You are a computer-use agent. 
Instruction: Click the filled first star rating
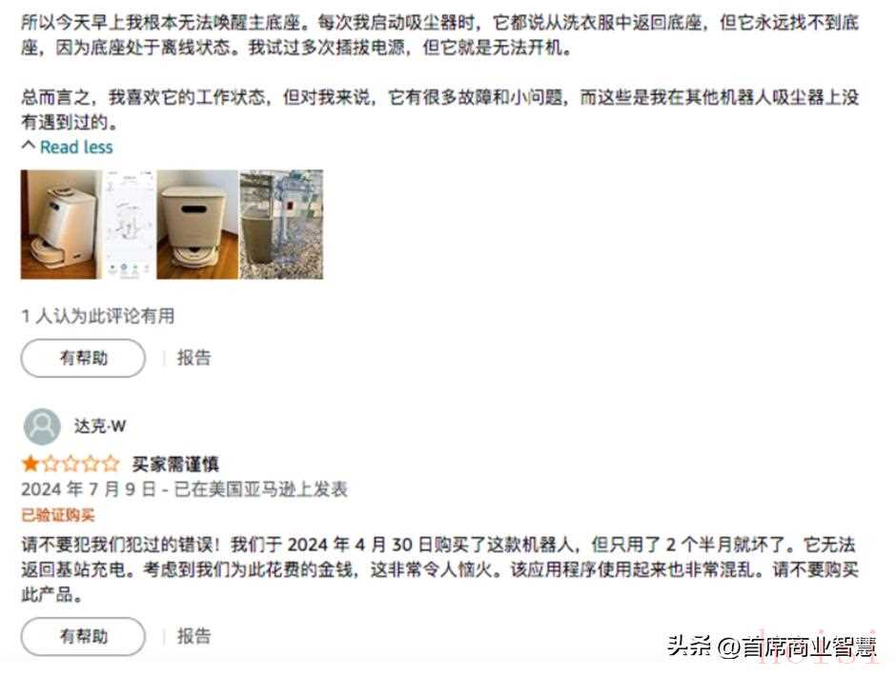coord(30,463)
